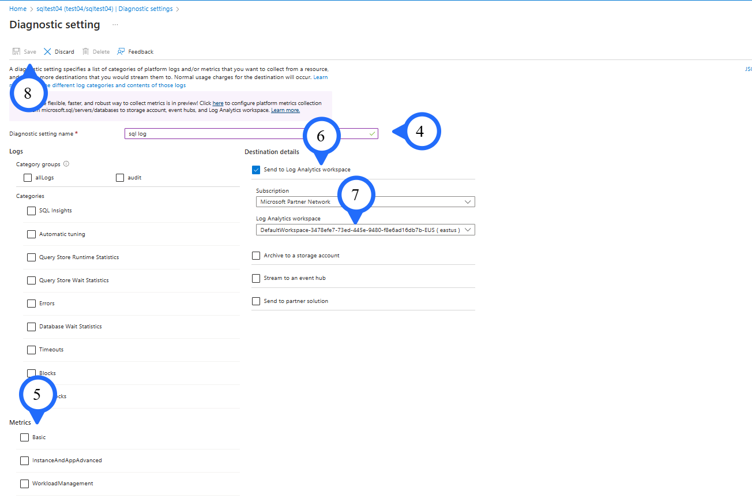Click the Feedback icon
The height and width of the screenshot is (498, 752).
pos(121,51)
